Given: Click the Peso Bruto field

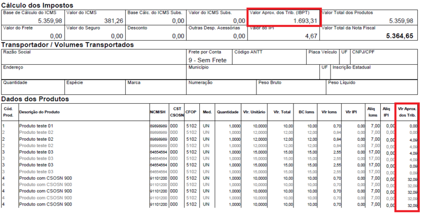Looking at the screenshot, I should pyautogui.click(x=290, y=86).
